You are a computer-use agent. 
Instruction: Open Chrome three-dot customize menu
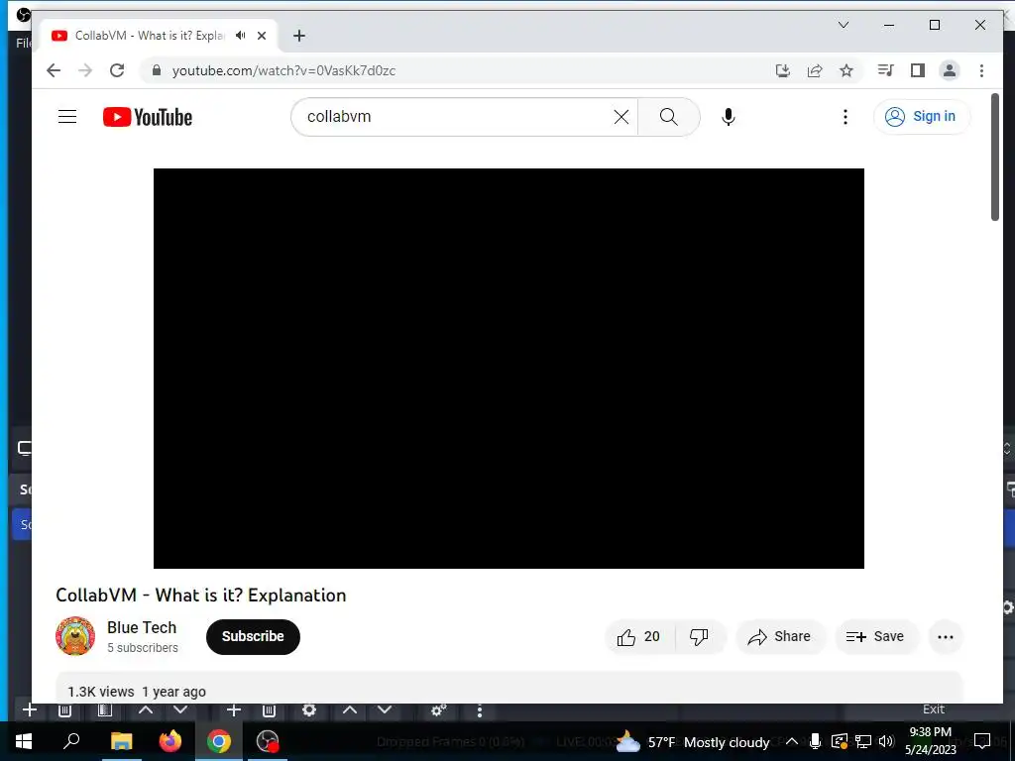pyautogui.click(x=981, y=70)
